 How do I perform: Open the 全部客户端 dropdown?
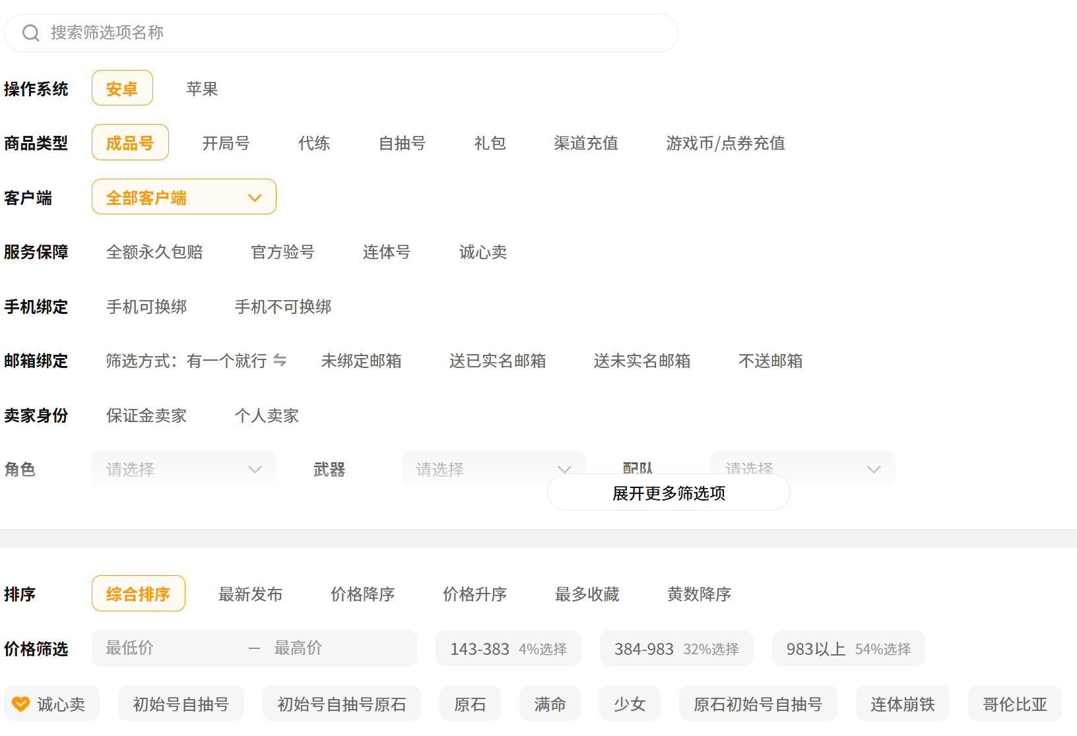pos(183,197)
